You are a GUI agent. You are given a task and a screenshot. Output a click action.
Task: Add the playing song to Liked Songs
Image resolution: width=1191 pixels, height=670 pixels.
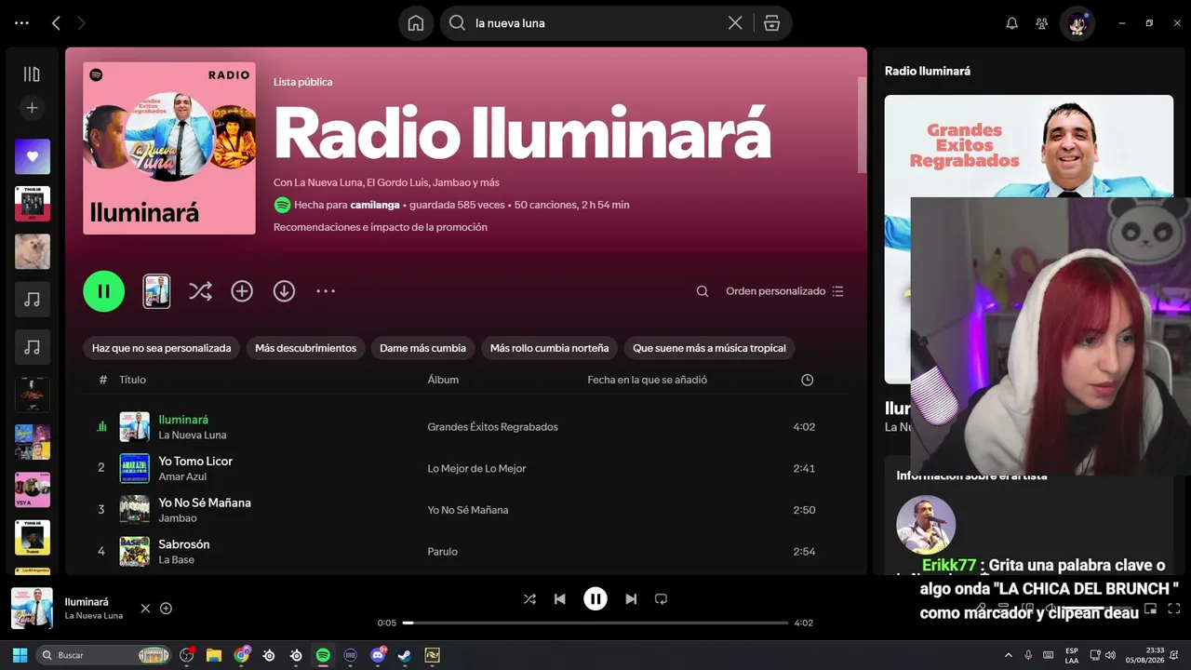pos(166,609)
